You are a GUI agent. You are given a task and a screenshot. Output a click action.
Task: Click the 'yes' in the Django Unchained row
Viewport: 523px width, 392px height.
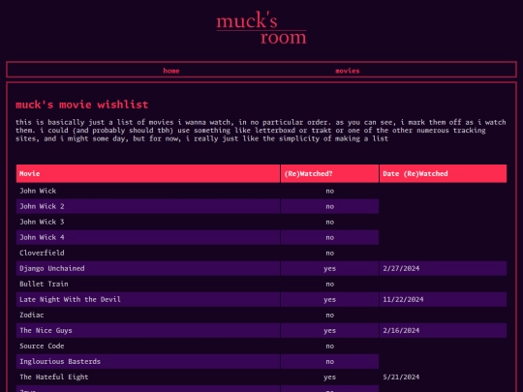tap(330, 269)
